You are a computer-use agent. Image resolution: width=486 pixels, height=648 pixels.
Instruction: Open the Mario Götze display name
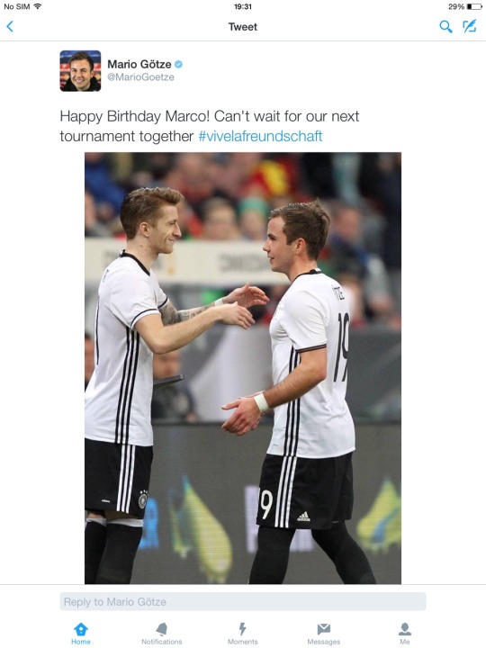[x=139, y=64]
